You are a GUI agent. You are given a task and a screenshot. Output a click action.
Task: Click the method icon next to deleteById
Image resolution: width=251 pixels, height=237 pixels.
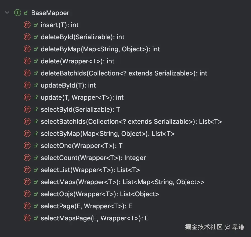(27, 37)
